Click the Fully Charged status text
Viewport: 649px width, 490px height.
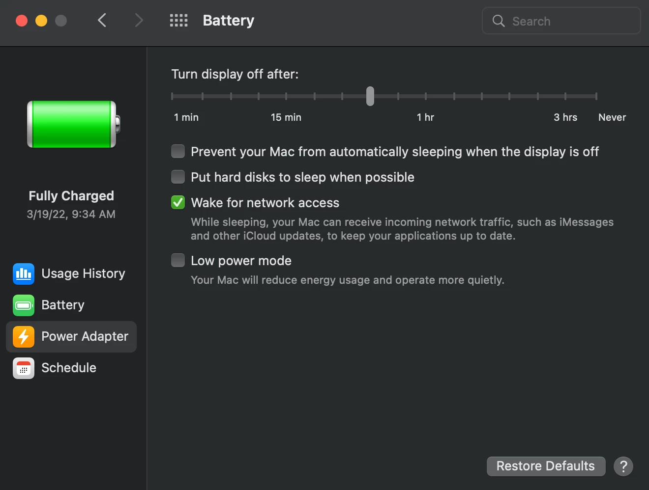(71, 196)
